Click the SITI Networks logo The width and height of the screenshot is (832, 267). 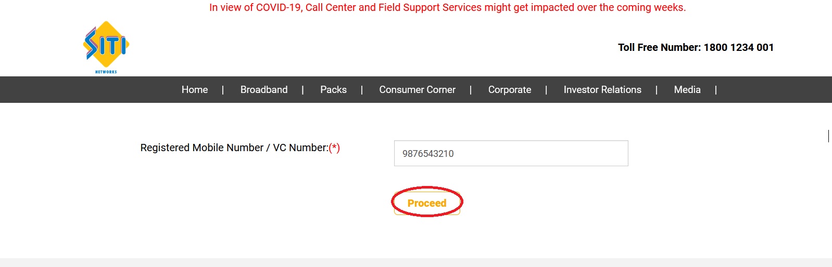click(x=106, y=44)
